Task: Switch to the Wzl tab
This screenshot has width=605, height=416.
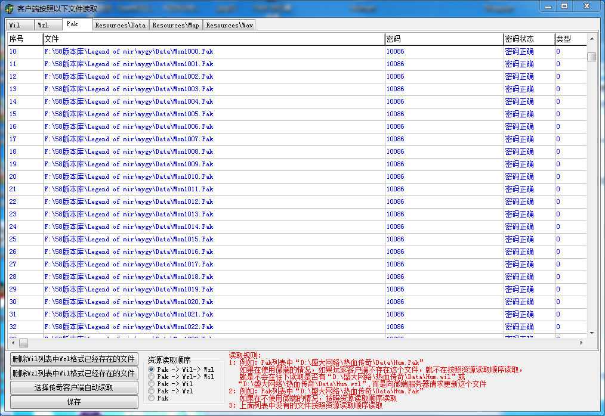Action: [x=43, y=25]
